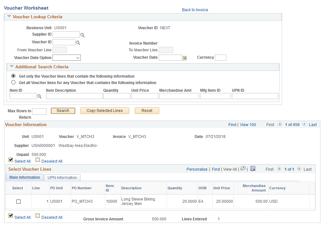Tick the Select checkbox for line 1
This screenshot has height=230, width=332.
(19, 202)
